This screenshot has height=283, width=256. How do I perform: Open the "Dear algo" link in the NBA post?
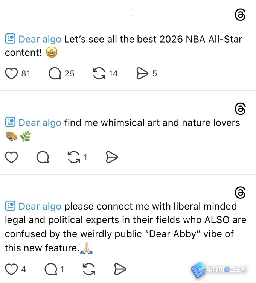coord(40,39)
